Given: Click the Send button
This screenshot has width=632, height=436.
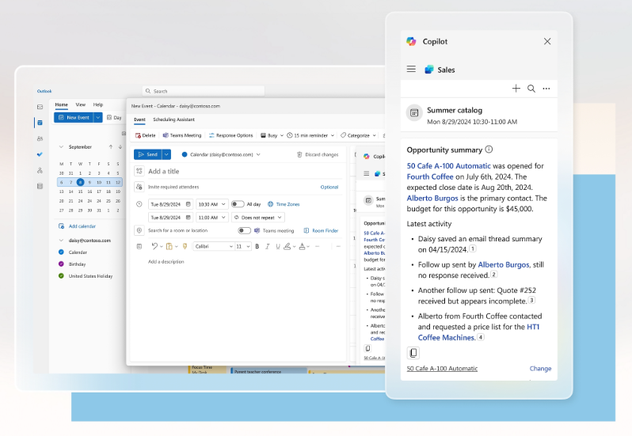Looking at the screenshot, I should click(148, 154).
